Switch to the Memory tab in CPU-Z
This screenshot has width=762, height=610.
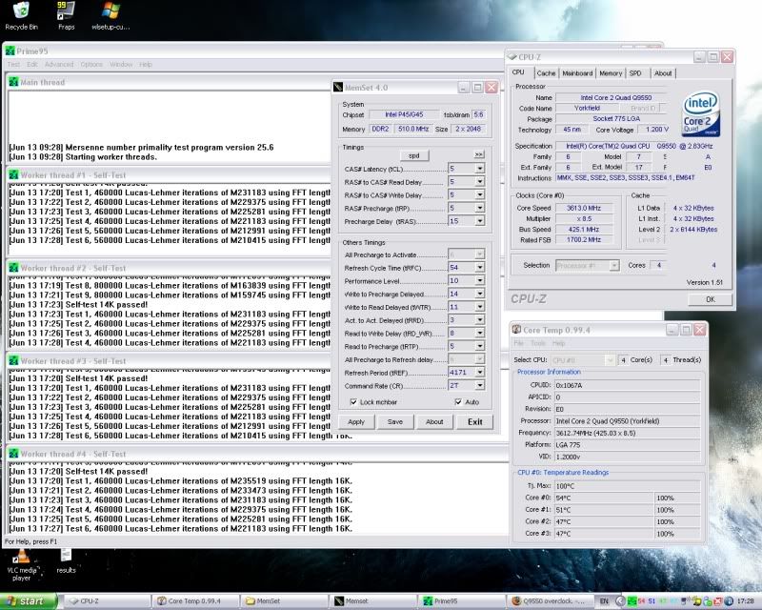click(611, 73)
